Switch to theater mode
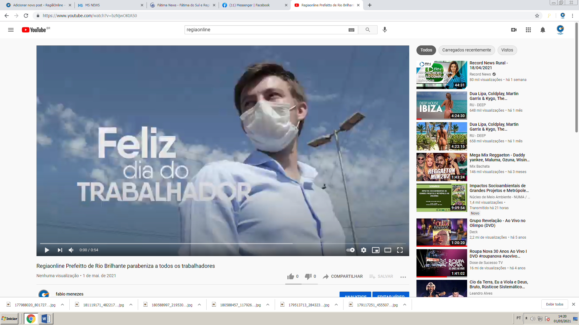579x325 pixels. pos(388,250)
